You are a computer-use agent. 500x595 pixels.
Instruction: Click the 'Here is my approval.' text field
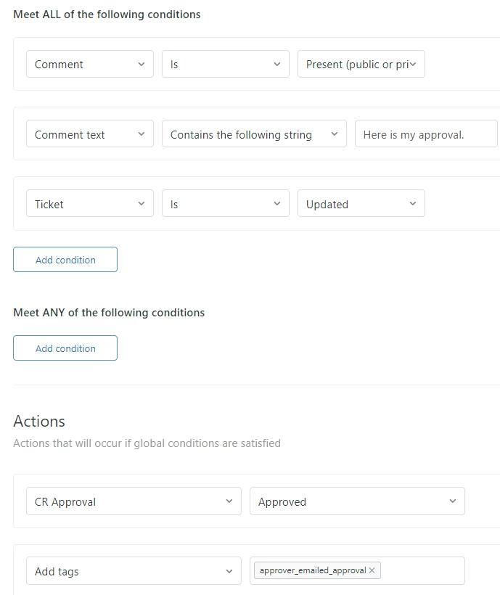pos(425,134)
